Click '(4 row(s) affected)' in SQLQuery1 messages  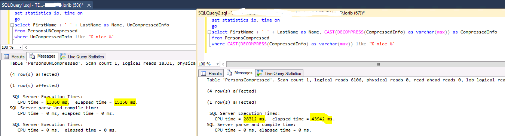[34, 74]
